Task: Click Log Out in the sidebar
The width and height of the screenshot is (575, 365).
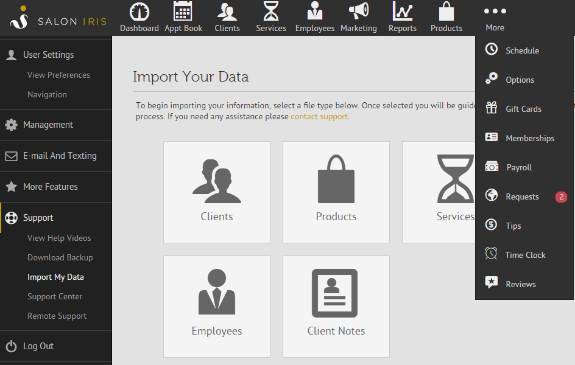Action: pyautogui.click(x=38, y=346)
